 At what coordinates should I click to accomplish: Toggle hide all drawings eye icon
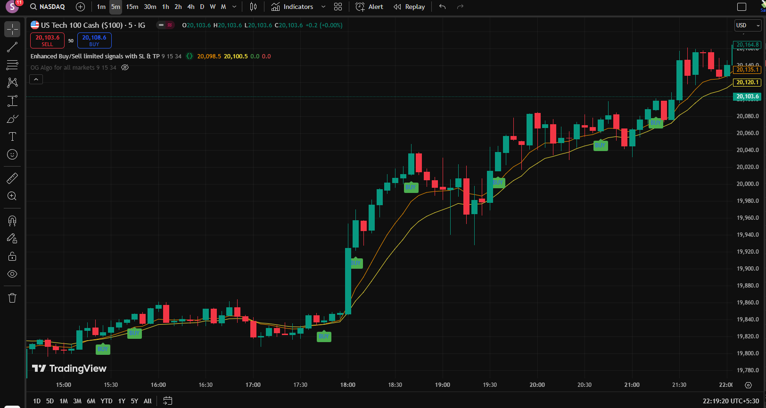12,274
